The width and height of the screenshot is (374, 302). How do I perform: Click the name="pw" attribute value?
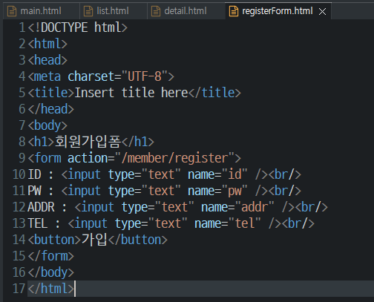234,191
